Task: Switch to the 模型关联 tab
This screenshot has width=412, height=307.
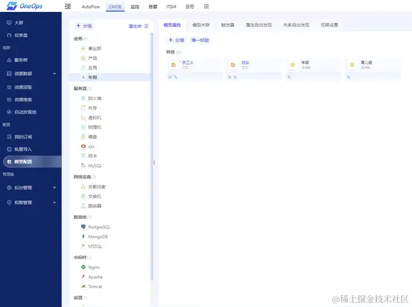Action: coord(201,25)
